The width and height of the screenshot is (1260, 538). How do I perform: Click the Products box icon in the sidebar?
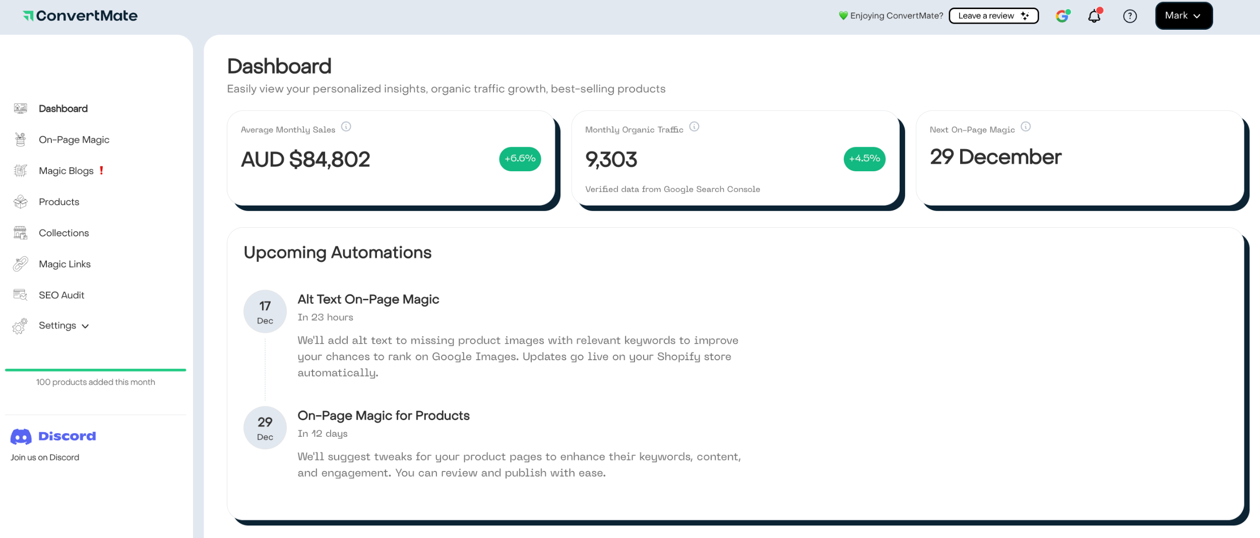point(19,201)
